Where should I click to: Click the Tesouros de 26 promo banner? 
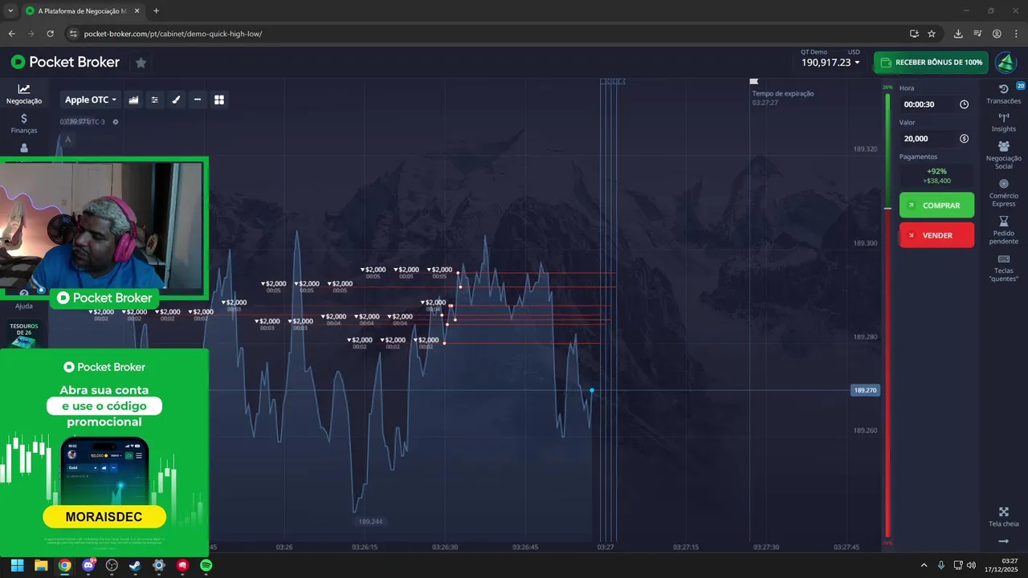pos(24,333)
